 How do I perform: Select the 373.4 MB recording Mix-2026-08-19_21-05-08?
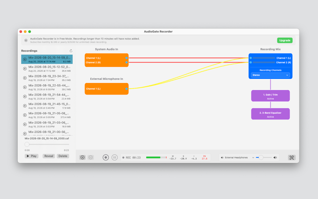(x=47, y=115)
